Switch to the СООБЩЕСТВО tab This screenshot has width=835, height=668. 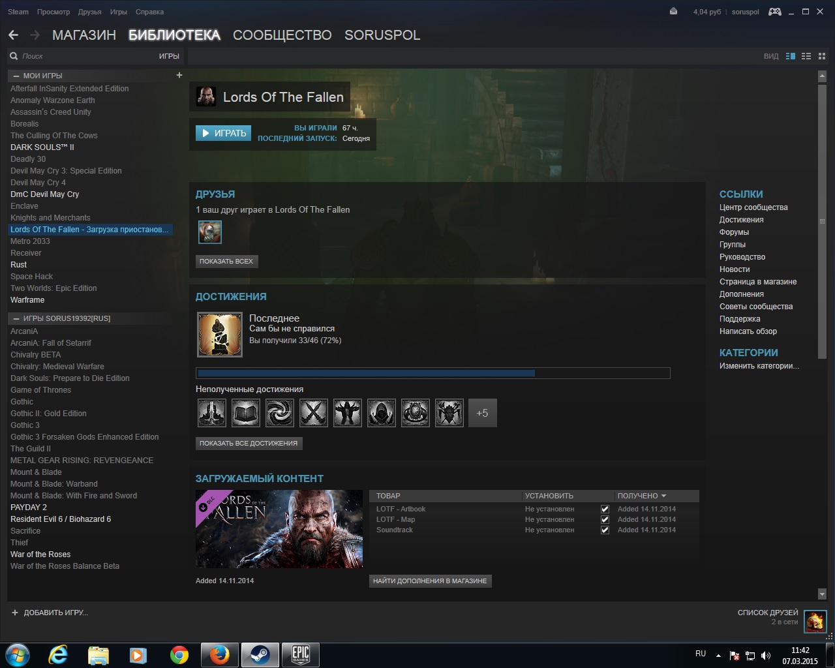[x=282, y=35]
